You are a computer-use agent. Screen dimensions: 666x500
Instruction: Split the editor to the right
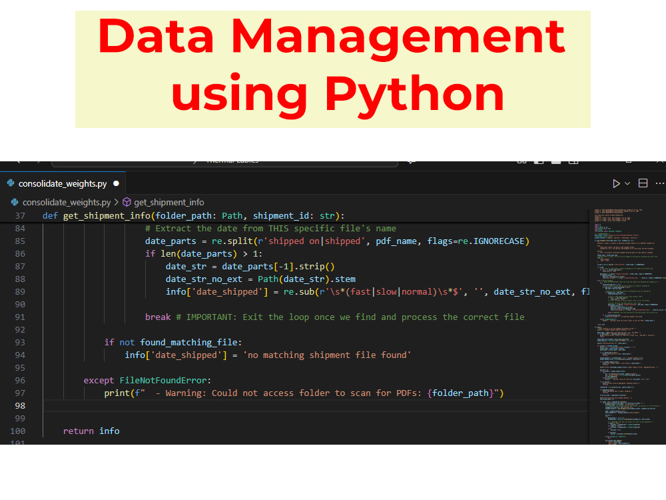pyautogui.click(x=643, y=183)
